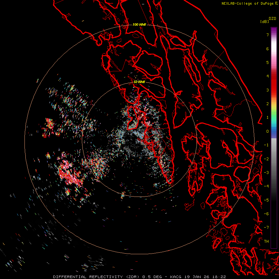Click the 6 dB scale label
Viewport: 279px width, 279px height.
click(268, 49)
